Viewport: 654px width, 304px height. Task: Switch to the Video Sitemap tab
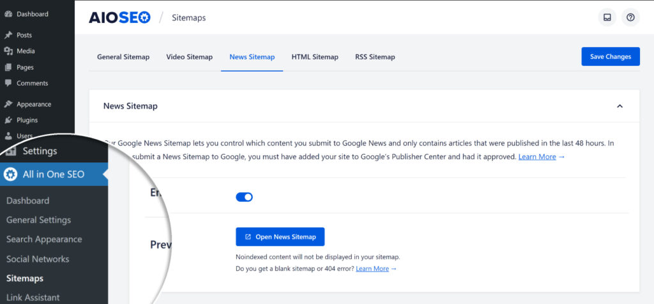point(189,57)
